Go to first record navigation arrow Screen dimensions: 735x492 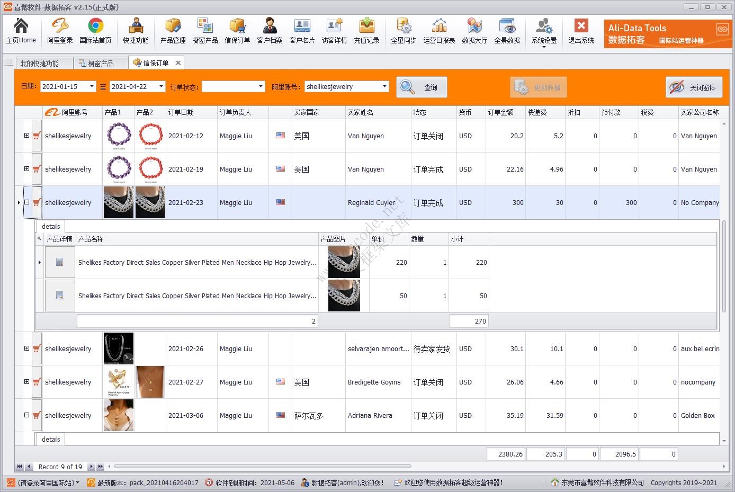(x=19, y=467)
